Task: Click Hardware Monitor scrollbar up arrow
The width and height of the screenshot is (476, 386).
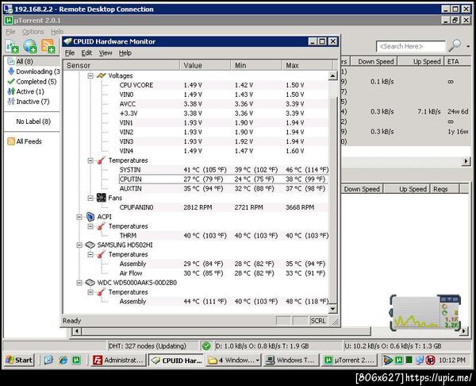Action: (x=332, y=75)
